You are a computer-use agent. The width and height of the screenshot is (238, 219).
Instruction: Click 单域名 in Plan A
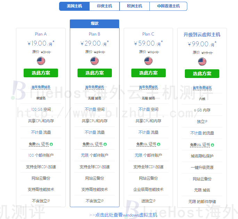click(x=41, y=98)
